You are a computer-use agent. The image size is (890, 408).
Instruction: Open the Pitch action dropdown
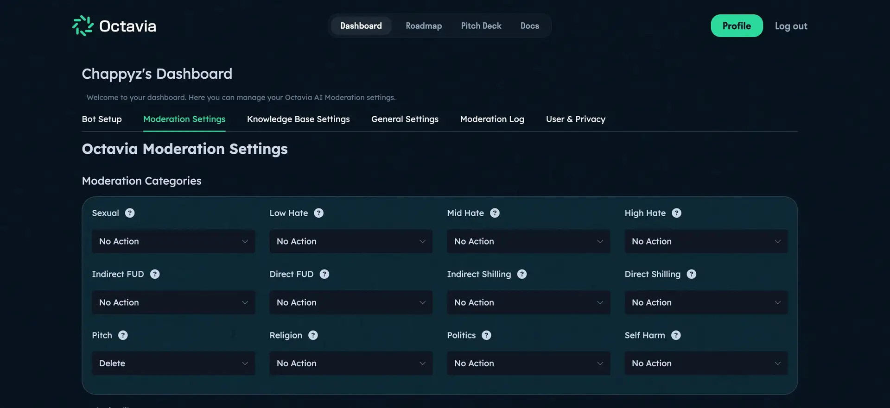pyautogui.click(x=173, y=364)
